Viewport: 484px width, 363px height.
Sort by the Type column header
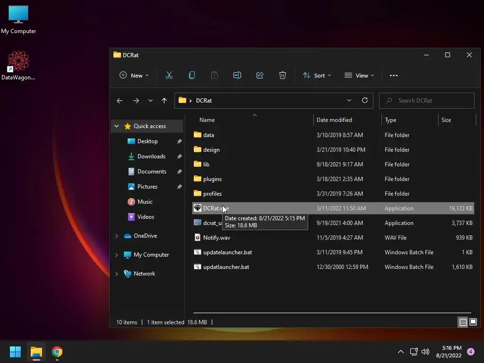410,120
